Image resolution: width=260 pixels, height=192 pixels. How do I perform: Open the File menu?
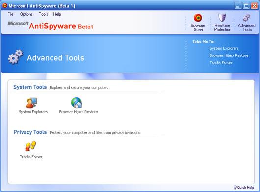point(10,14)
